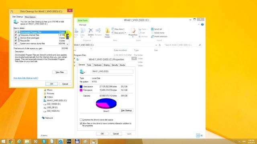Select Win8.1_VHD (SSD) (C:) drive in navigation pane
This screenshot has height=144, width=257.
pyautogui.click(x=57, y=100)
